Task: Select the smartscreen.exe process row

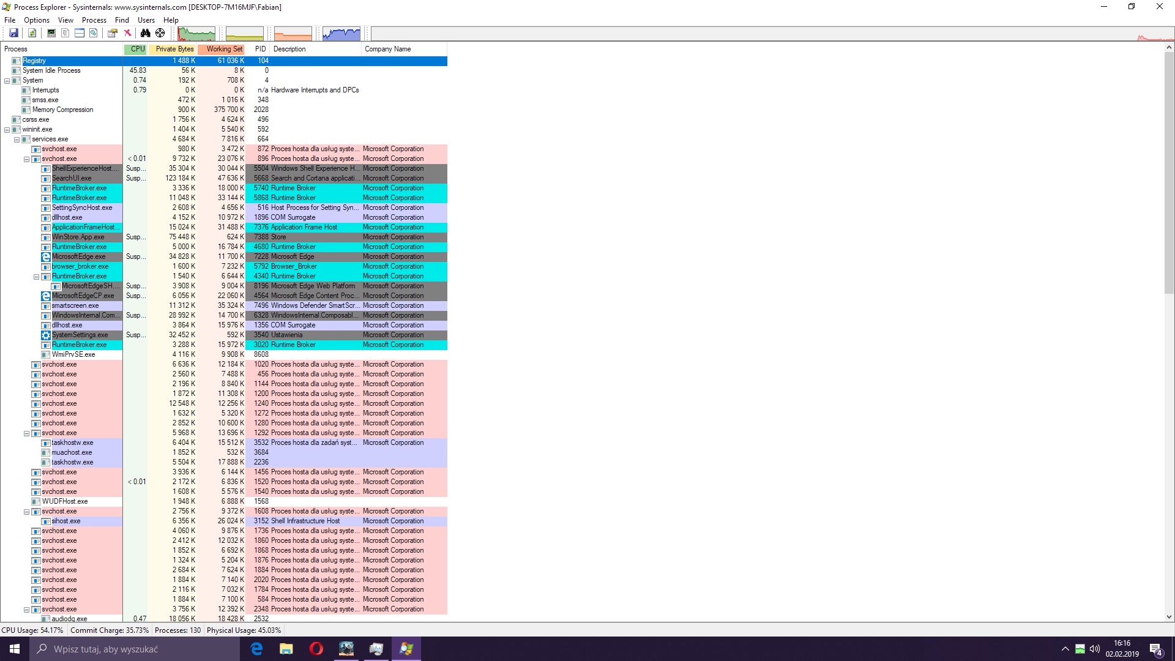Action: (223, 305)
